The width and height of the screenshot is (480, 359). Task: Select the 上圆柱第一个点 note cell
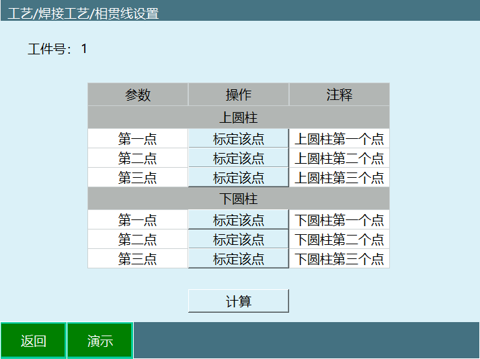[339, 139]
